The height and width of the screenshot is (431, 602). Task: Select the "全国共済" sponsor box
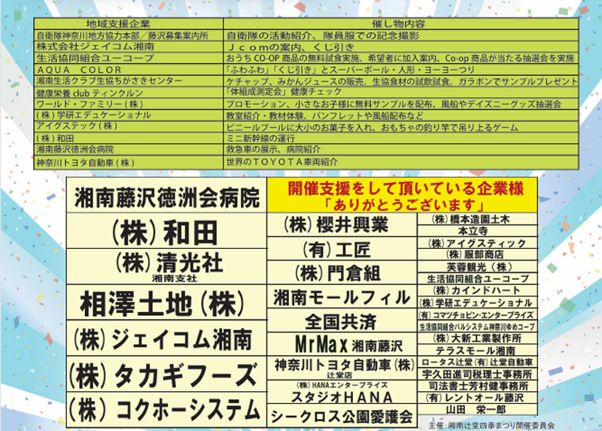pyautogui.click(x=342, y=320)
